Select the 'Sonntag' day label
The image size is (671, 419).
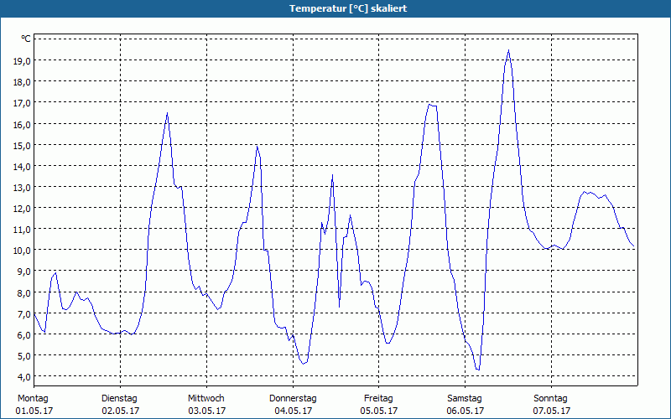click(x=551, y=399)
